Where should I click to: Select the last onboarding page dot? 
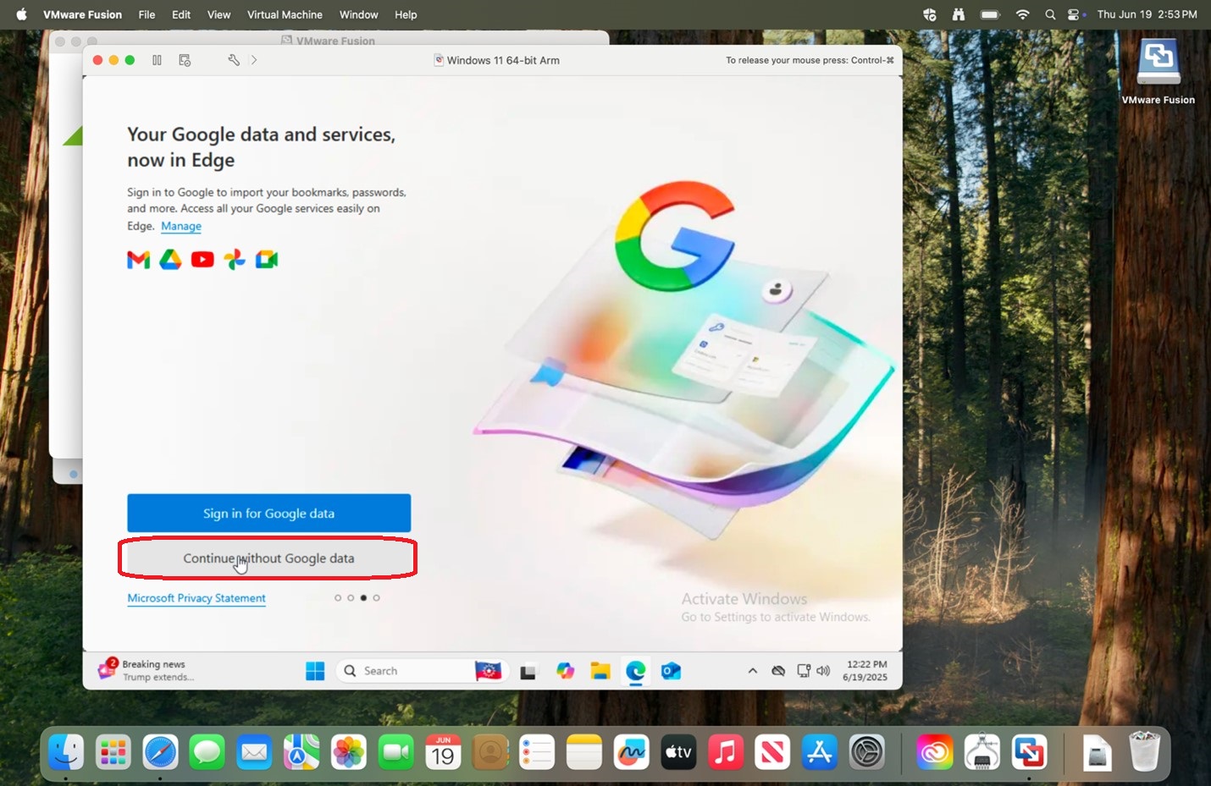click(377, 598)
